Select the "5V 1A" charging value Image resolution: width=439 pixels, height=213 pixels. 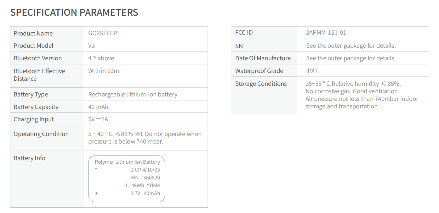coord(98,119)
